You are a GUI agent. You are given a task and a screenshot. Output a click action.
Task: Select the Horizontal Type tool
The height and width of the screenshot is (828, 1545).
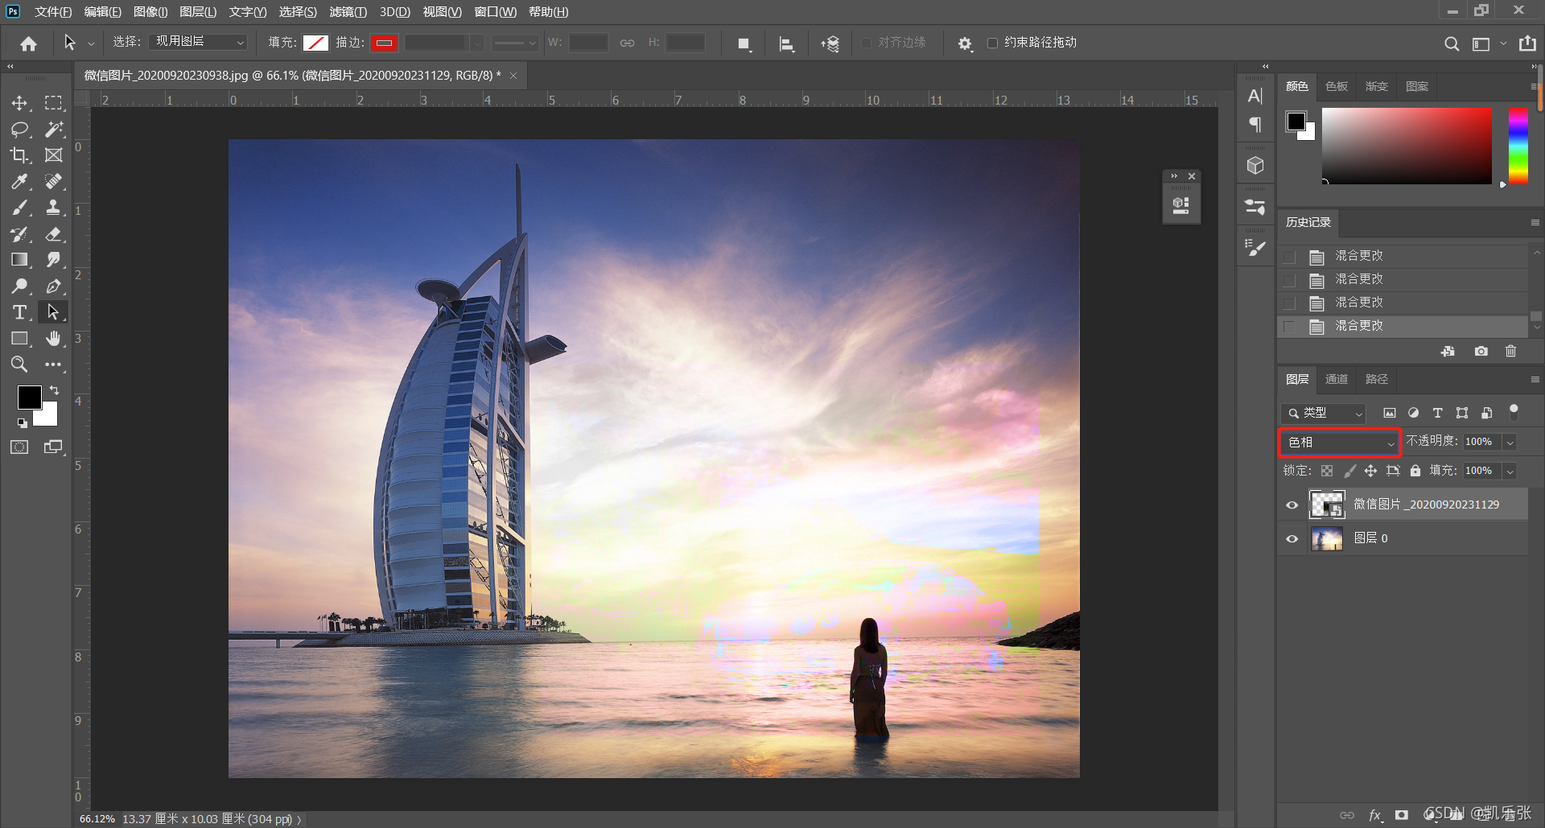(19, 312)
